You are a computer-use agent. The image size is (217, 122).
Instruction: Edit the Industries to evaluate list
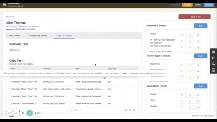point(201,26)
